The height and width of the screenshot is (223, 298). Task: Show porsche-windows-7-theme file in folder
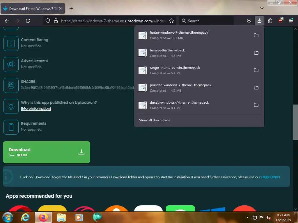pos(256,88)
